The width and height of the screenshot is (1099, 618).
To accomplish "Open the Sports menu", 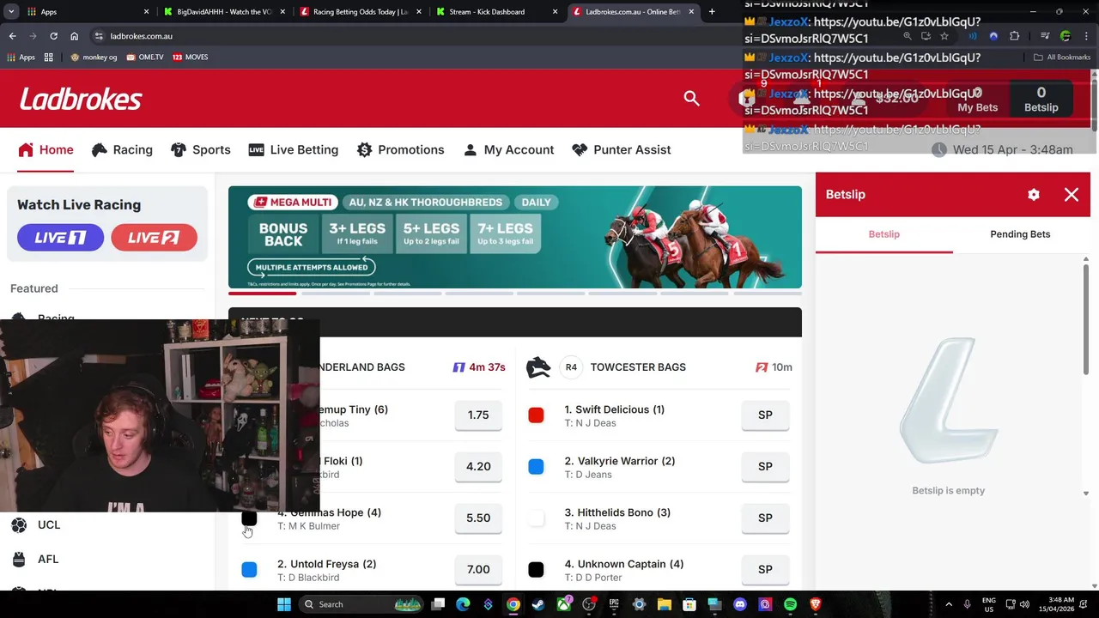I will click(x=201, y=149).
